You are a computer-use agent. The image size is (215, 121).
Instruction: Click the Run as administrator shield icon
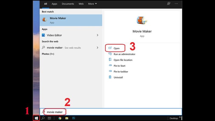(110, 54)
